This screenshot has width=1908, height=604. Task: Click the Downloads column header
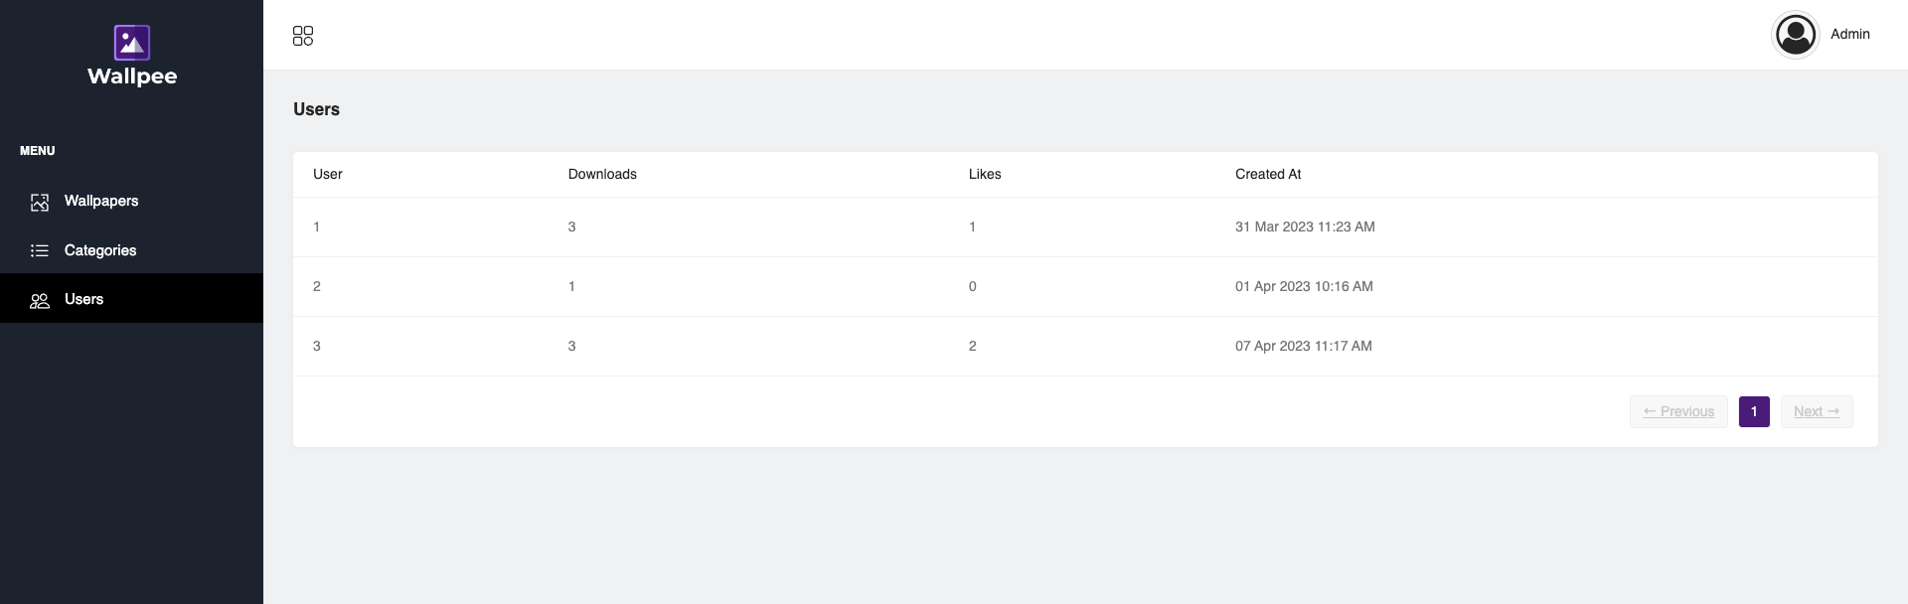602,174
